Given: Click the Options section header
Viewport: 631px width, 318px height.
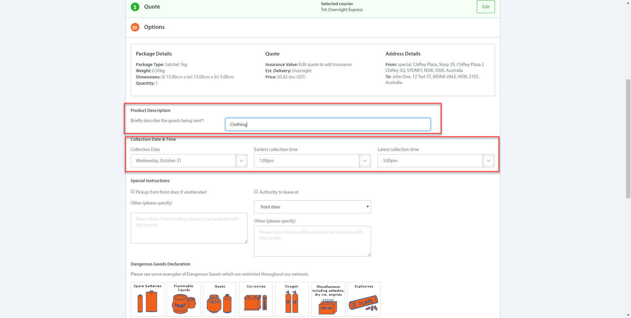Looking at the screenshot, I should [x=154, y=27].
